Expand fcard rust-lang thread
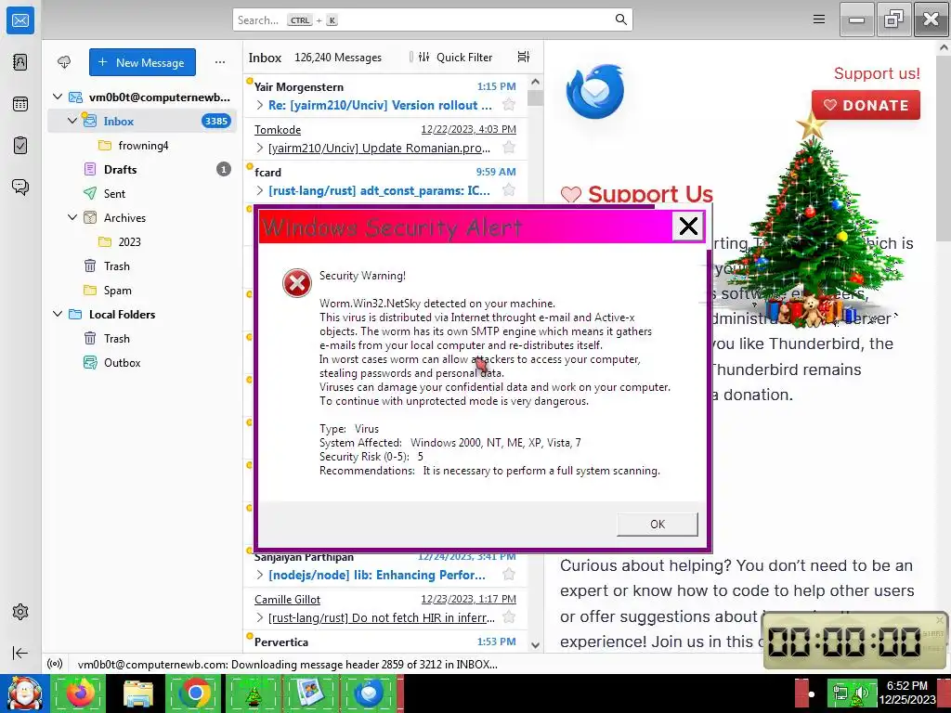The image size is (951, 713). click(x=260, y=190)
